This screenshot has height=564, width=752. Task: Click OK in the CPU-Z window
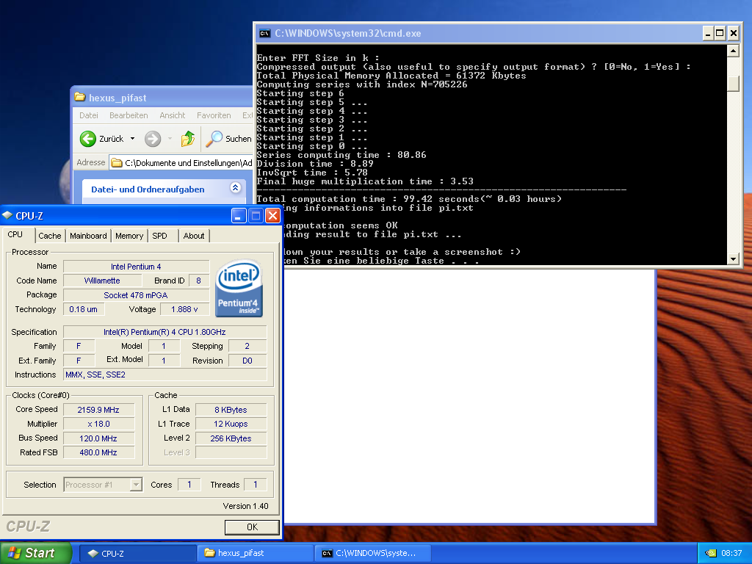[253, 527]
